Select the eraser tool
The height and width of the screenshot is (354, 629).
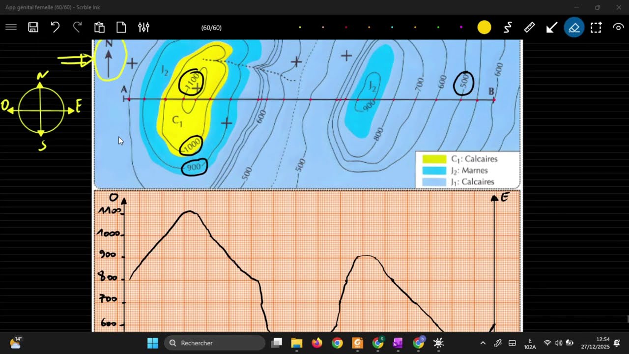point(574,28)
